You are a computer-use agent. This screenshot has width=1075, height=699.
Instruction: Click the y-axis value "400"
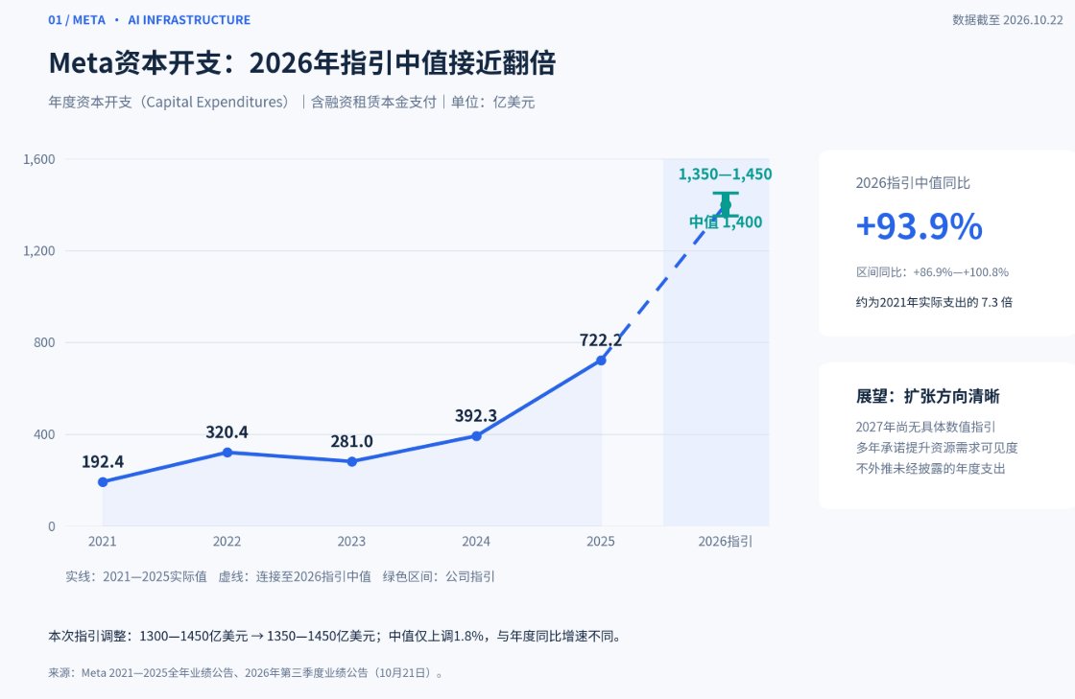point(44,434)
